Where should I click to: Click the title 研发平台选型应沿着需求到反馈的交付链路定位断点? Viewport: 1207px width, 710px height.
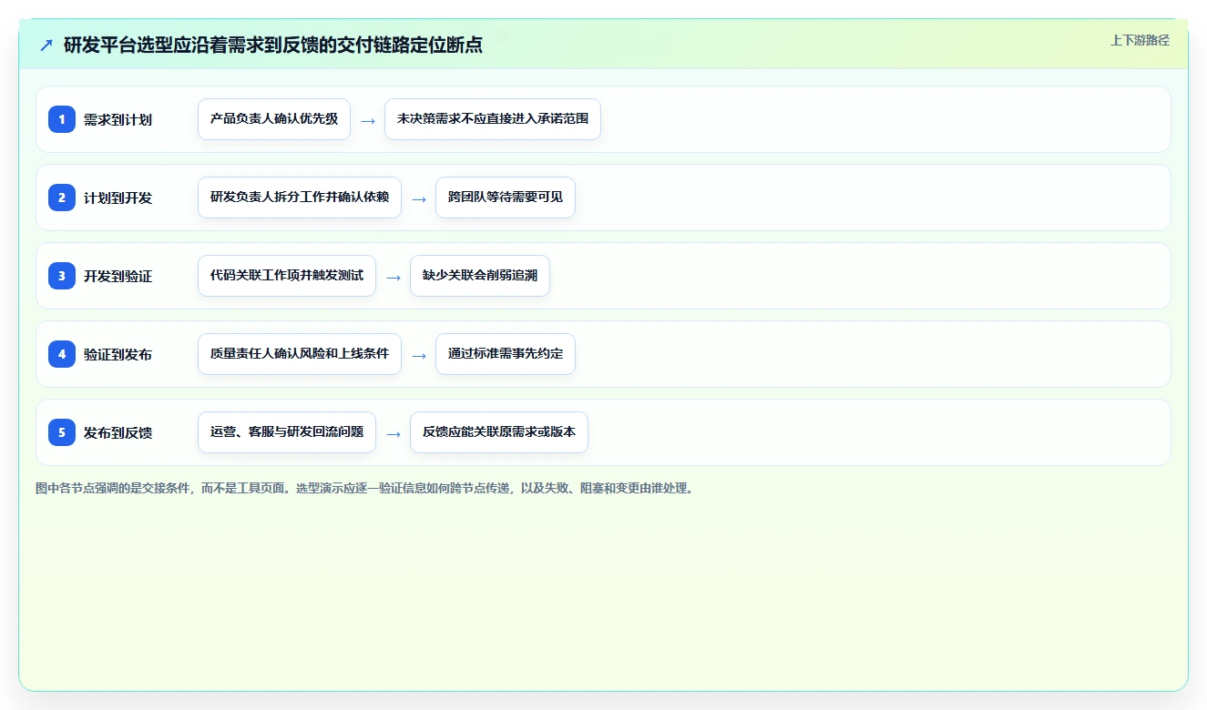273,45
